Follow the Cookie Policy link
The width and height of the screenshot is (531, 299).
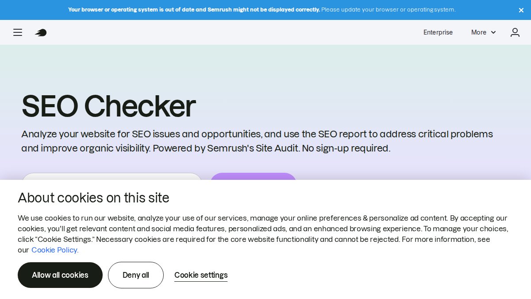(x=54, y=250)
